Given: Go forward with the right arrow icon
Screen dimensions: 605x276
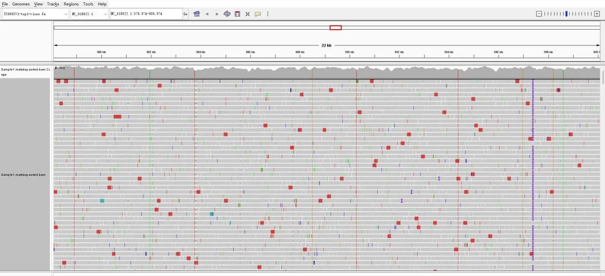Looking at the screenshot, I should (x=217, y=14).
